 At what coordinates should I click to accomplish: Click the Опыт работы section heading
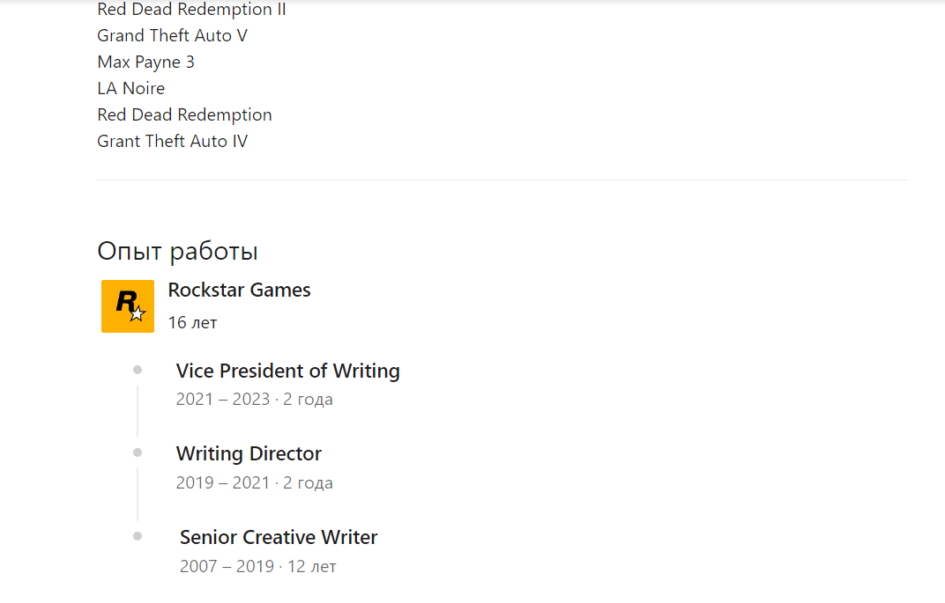pos(178,251)
